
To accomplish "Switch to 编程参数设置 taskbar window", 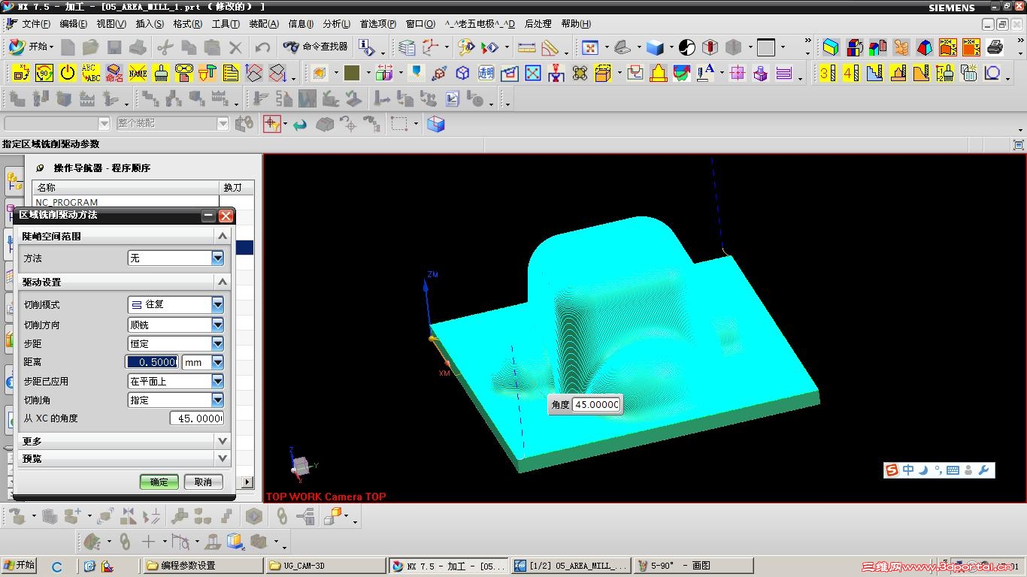I will click(203, 566).
